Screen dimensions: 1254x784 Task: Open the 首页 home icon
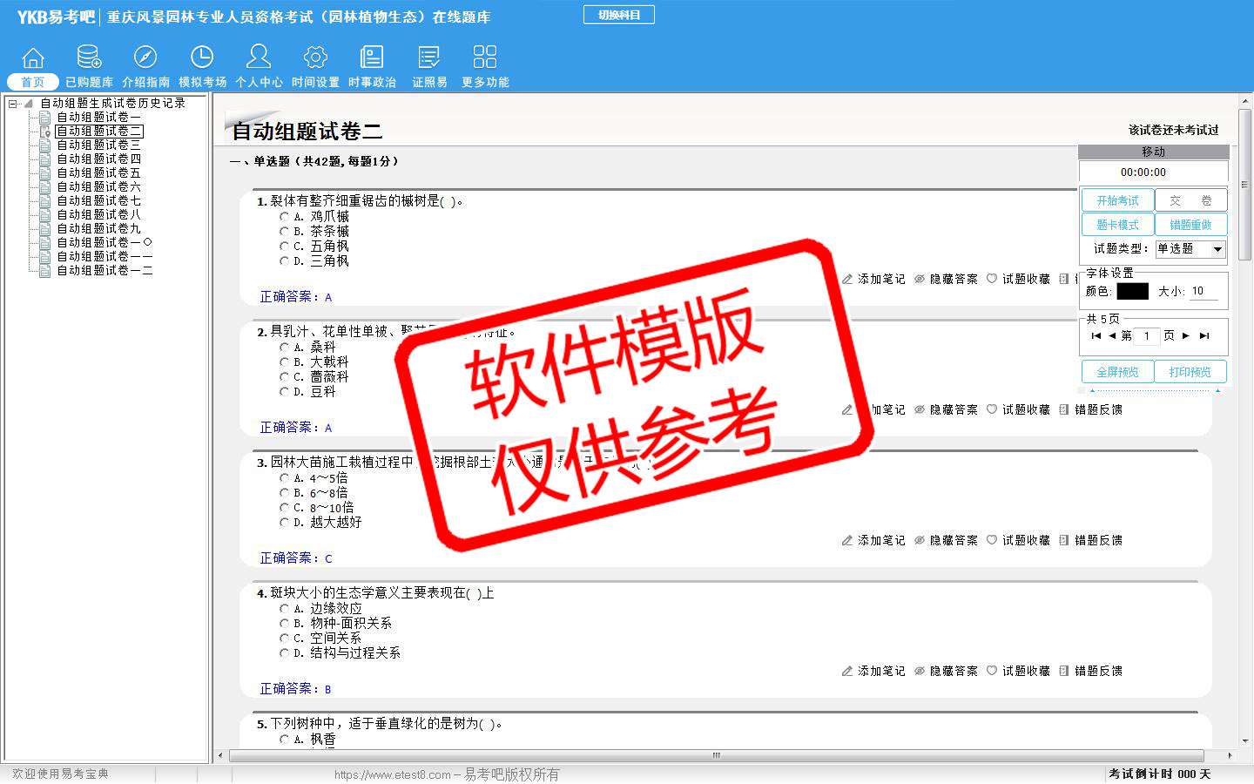pyautogui.click(x=33, y=58)
